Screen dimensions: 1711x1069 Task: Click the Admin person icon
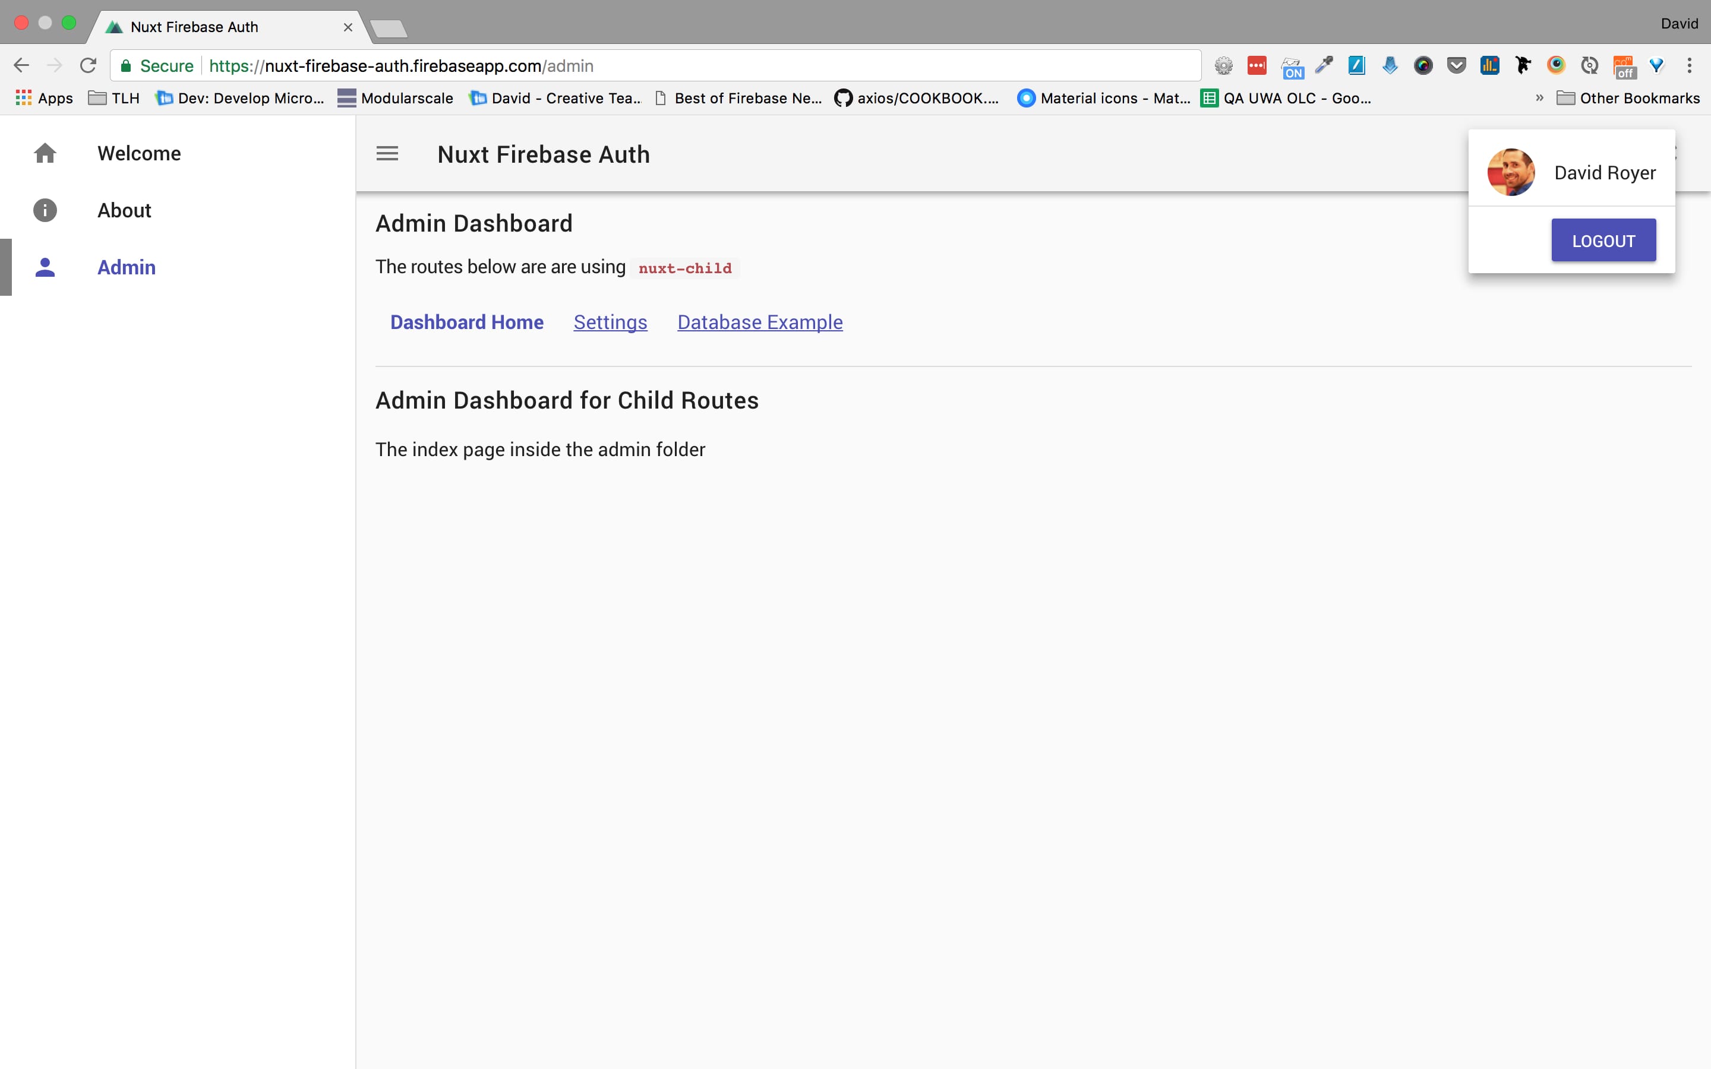tap(45, 267)
